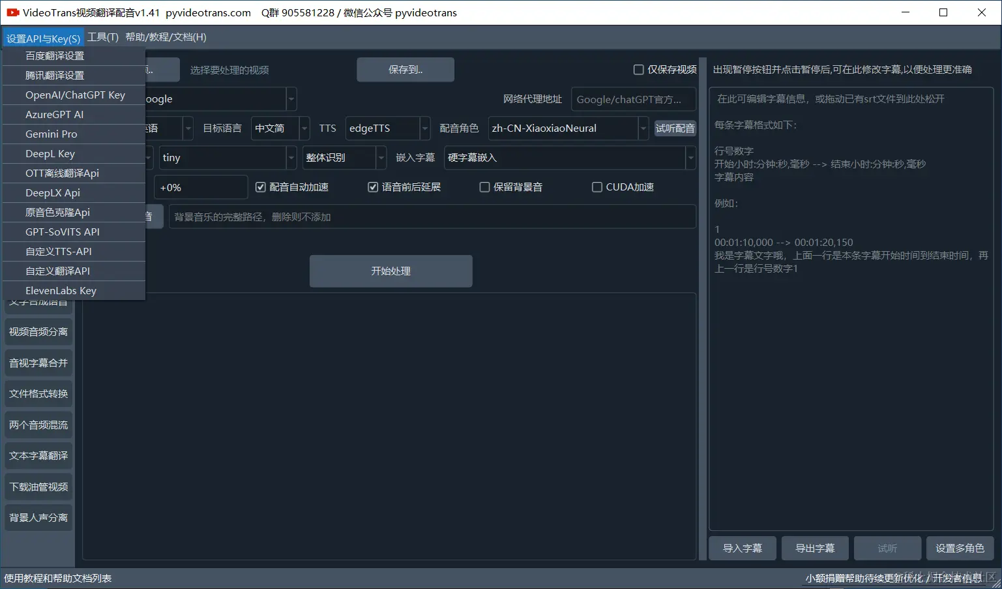Open 下载油管视频 sidebar tool
The image size is (1002, 589).
(x=38, y=487)
